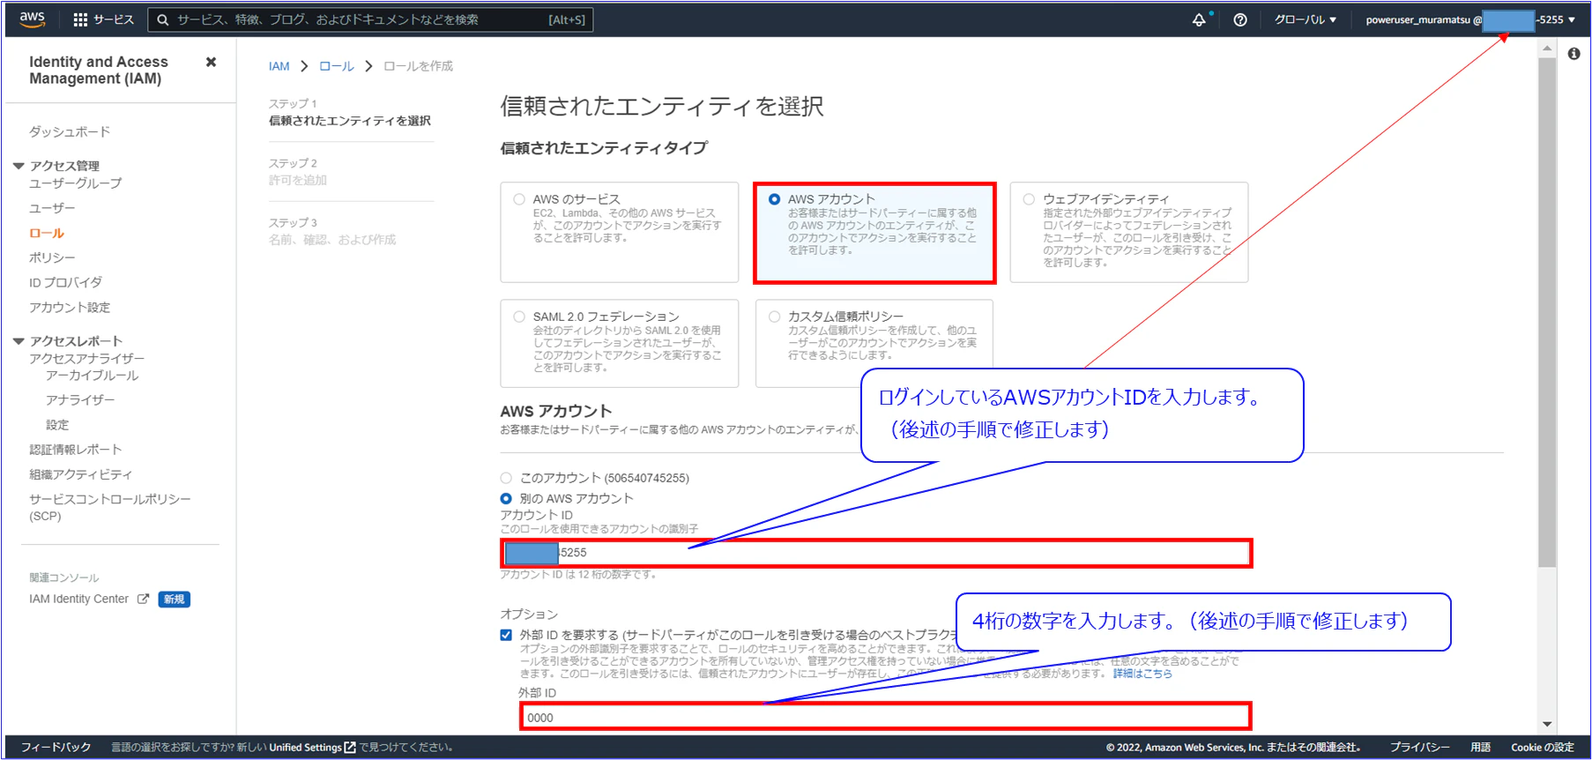Collapse the アクセス管理 section
Viewport: 1592px width, 760px height.
point(19,166)
